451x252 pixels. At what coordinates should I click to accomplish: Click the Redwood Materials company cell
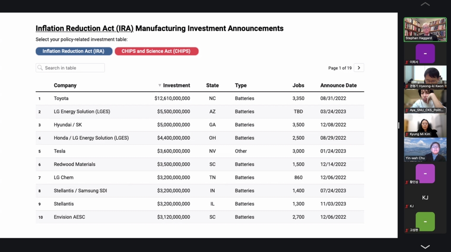coord(74,164)
